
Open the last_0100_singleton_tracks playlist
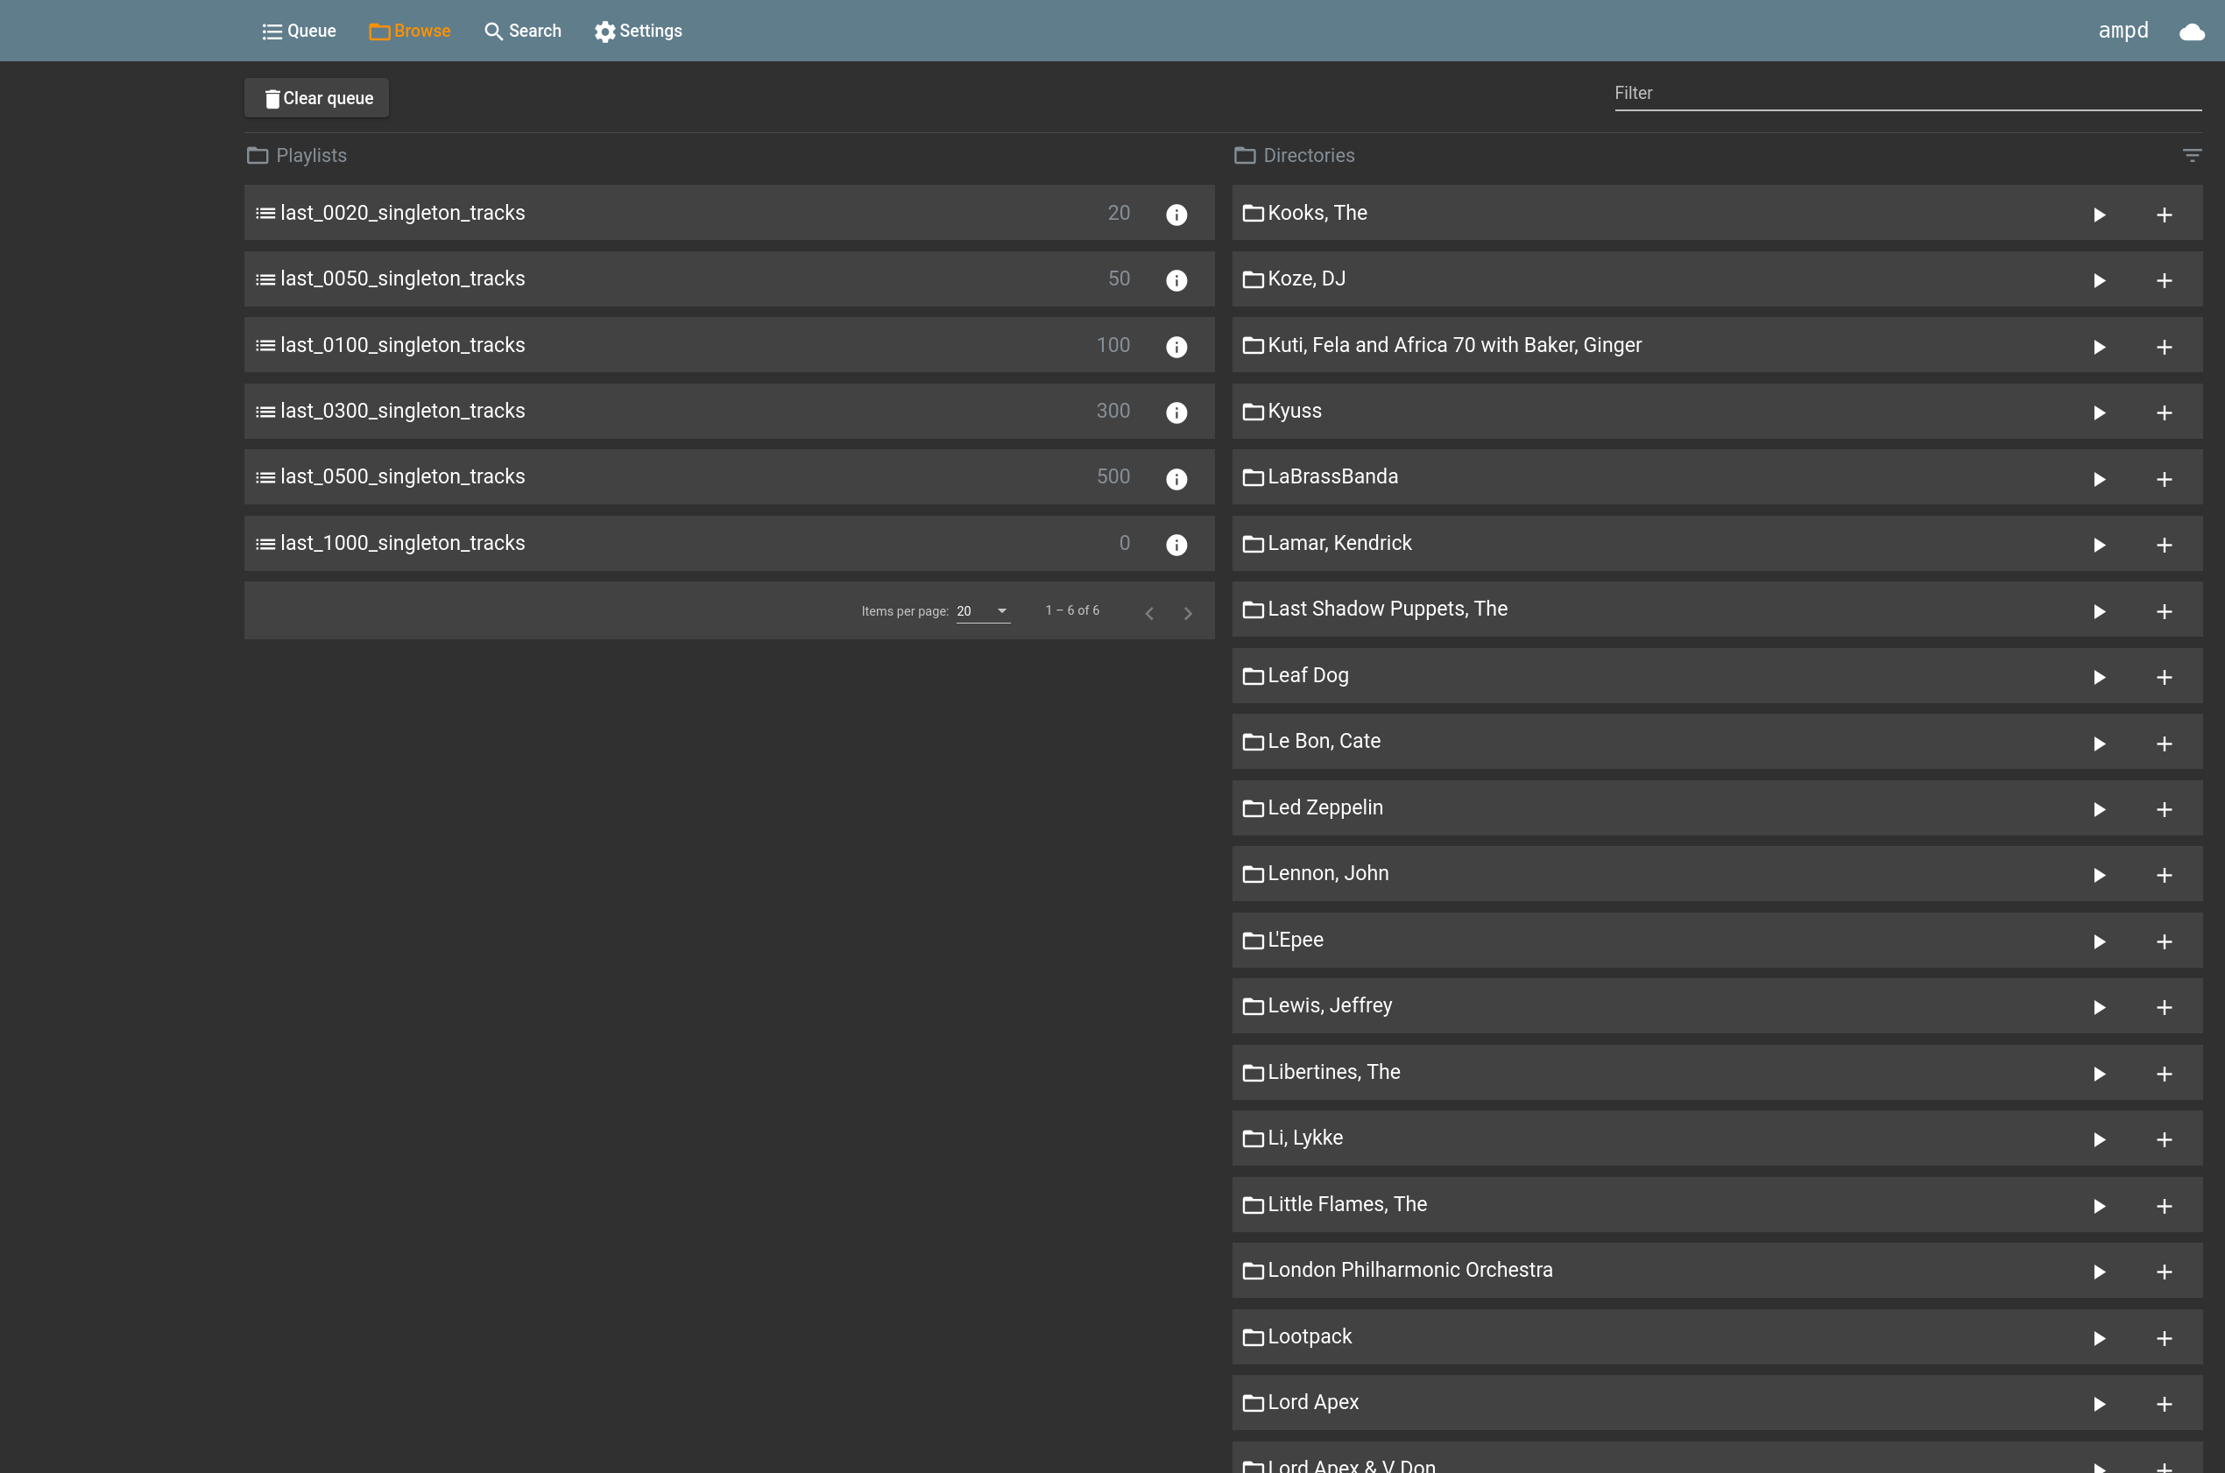click(729, 345)
